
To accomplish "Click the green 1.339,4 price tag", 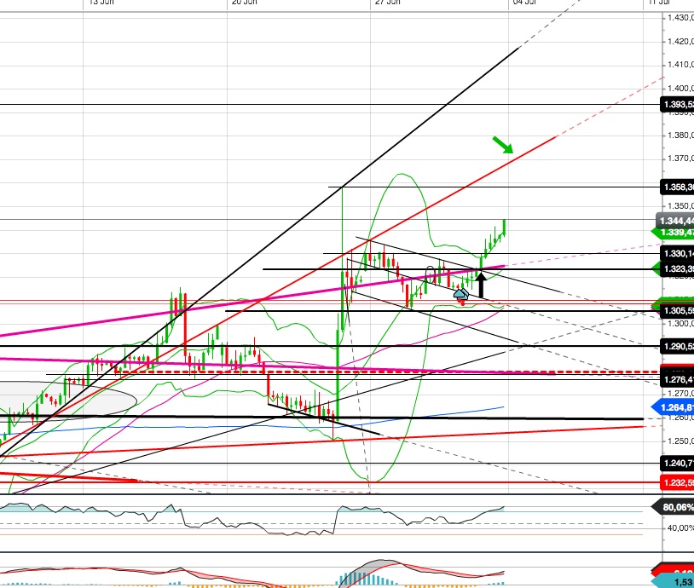I will pyautogui.click(x=674, y=233).
